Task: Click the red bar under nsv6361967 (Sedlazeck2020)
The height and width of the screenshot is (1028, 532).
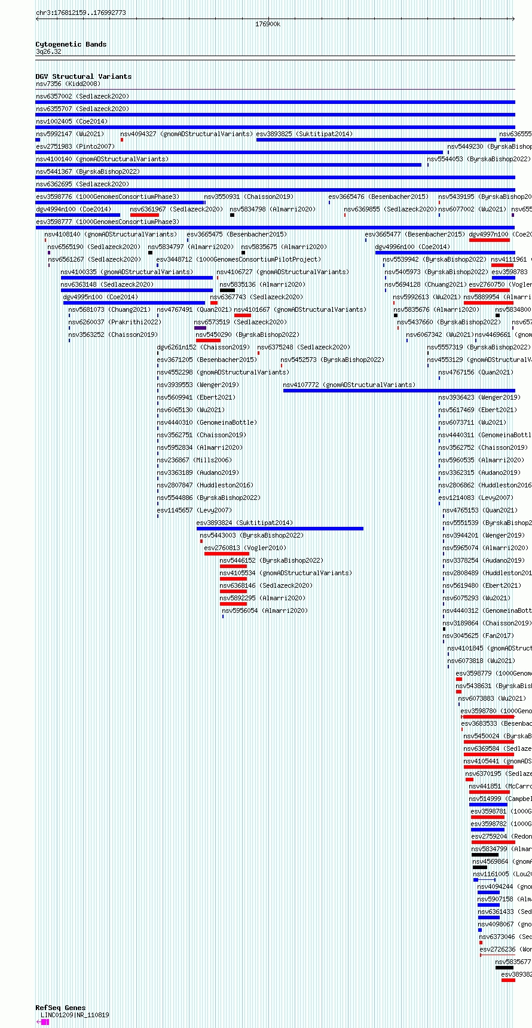Action: (145, 215)
